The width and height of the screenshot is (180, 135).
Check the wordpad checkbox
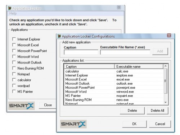click(14, 86)
